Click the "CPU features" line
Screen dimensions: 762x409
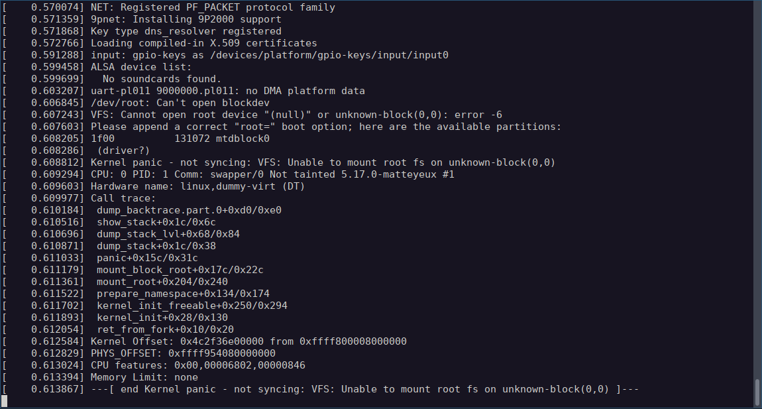coord(197,365)
